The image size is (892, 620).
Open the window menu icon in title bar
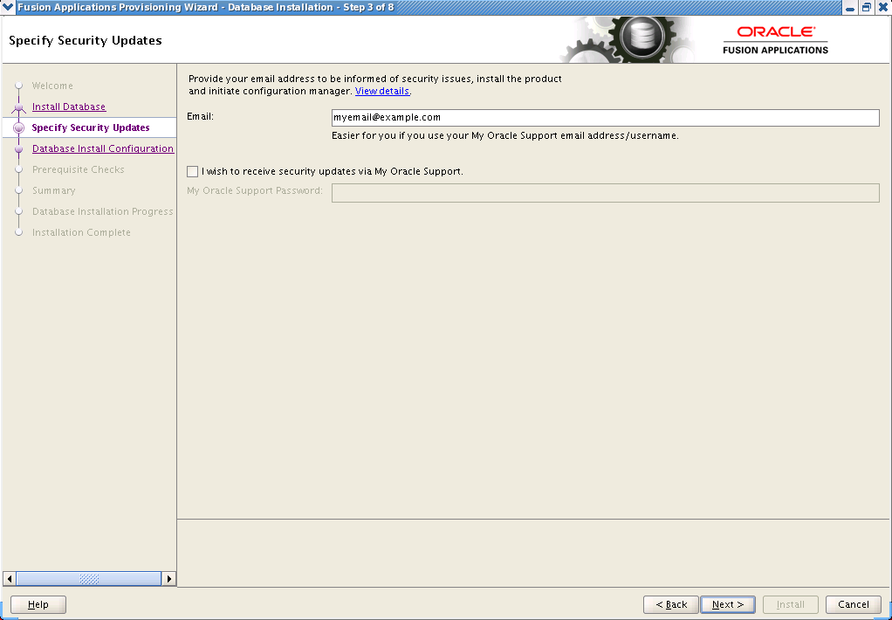8,7
